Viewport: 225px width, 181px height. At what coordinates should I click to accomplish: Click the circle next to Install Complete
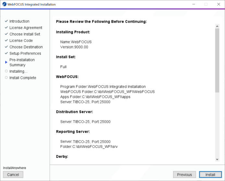[x=6, y=78]
